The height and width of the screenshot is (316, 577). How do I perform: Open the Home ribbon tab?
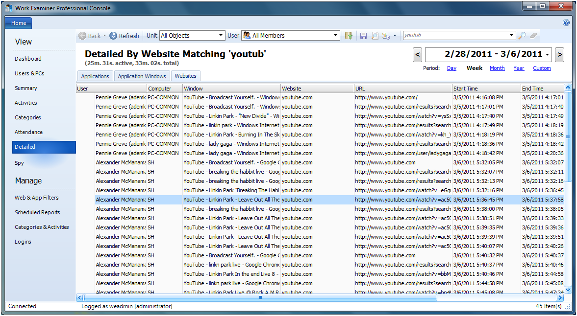tap(19, 23)
